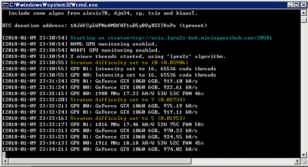Click the timestamp 2018-01-09 23:31:24 of the GPU #1 line

click(35, 81)
